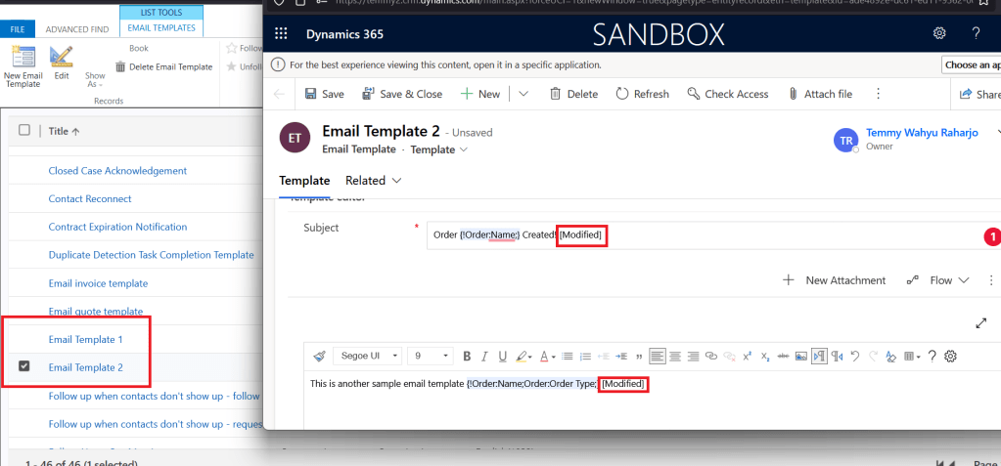Toggle right-to-left text direction
The height and width of the screenshot is (466, 1001).
[838, 356]
